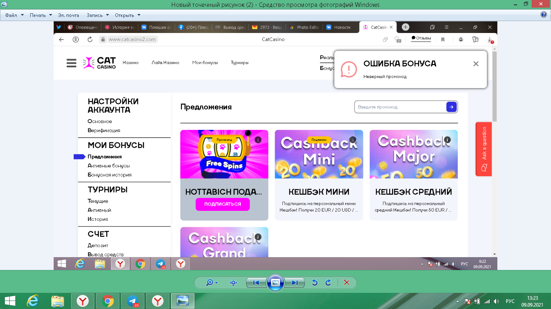Switch to the Оповещения browser tab
This screenshot has height=309, width=551.
82,27
